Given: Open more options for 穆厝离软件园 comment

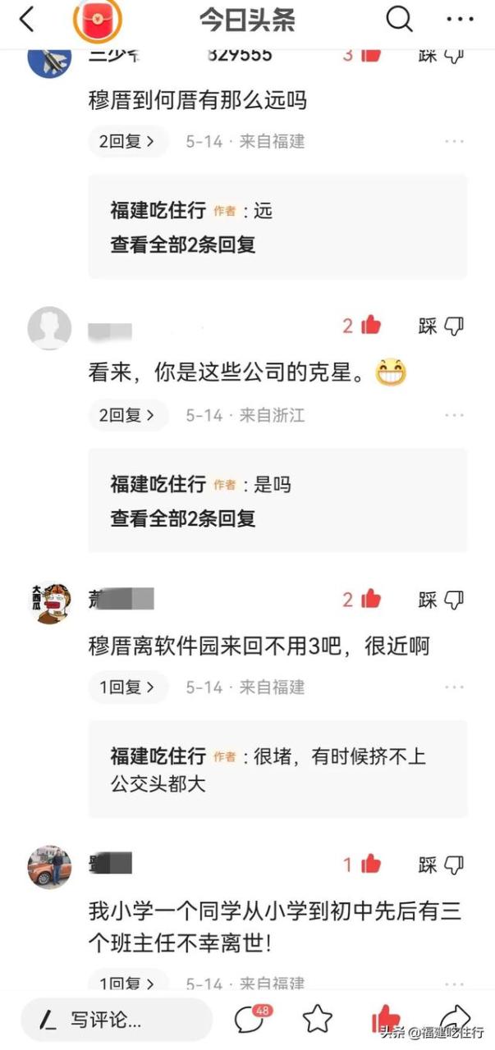Looking at the screenshot, I should 455,687.
